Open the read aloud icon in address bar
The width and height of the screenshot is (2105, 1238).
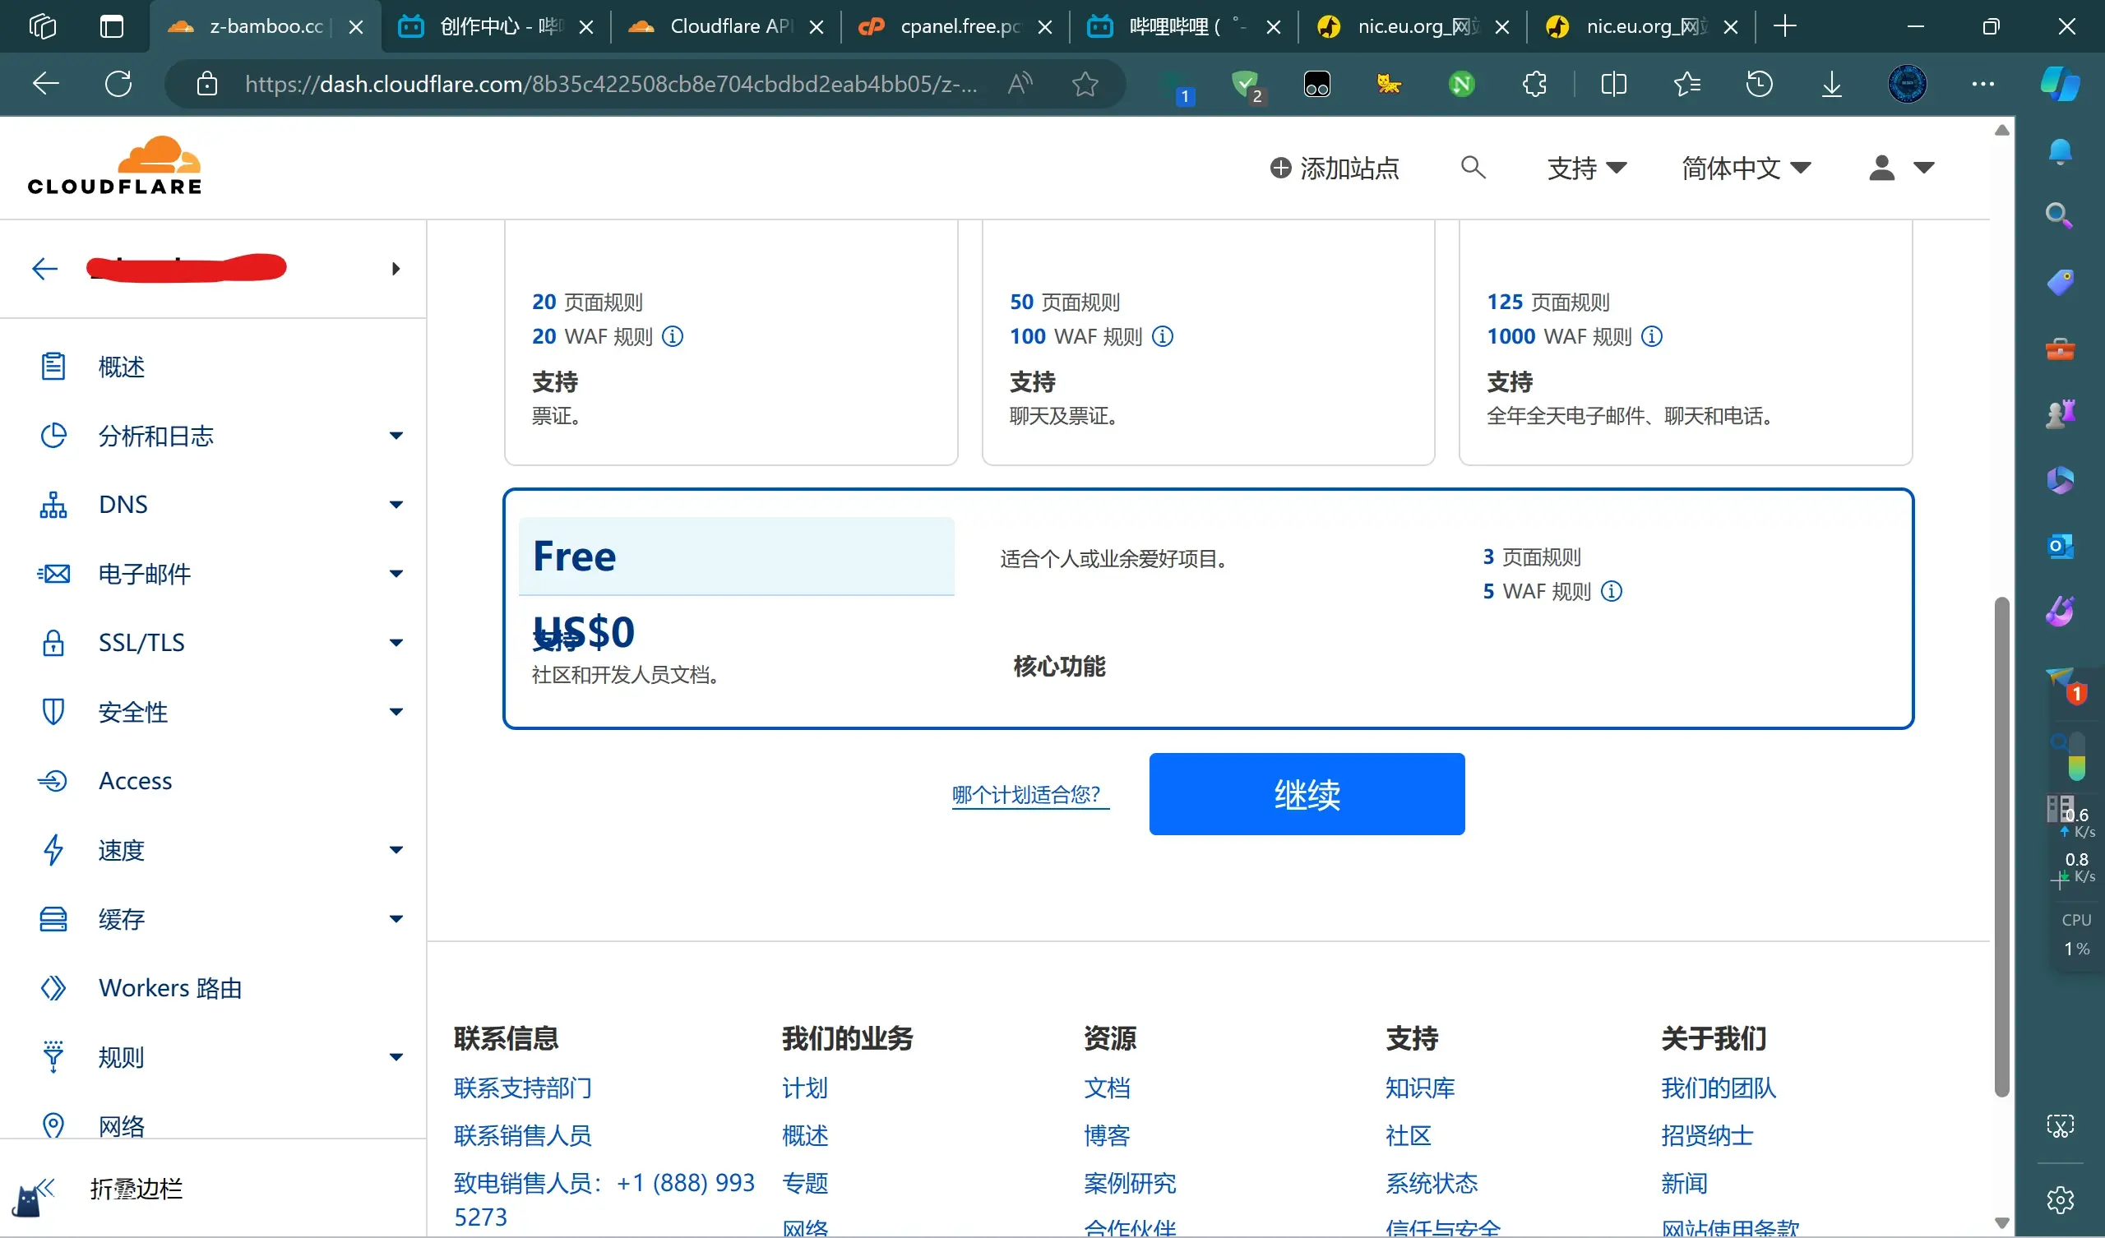coord(1020,84)
